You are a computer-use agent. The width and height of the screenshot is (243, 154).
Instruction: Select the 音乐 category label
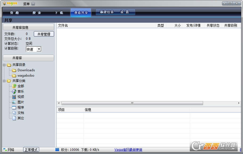(x=20, y=91)
